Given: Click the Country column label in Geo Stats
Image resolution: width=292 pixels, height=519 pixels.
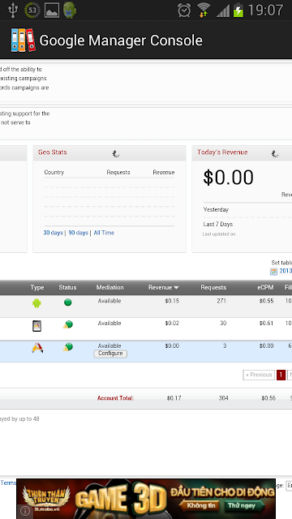Looking at the screenshot, I should tap(54, 173).
